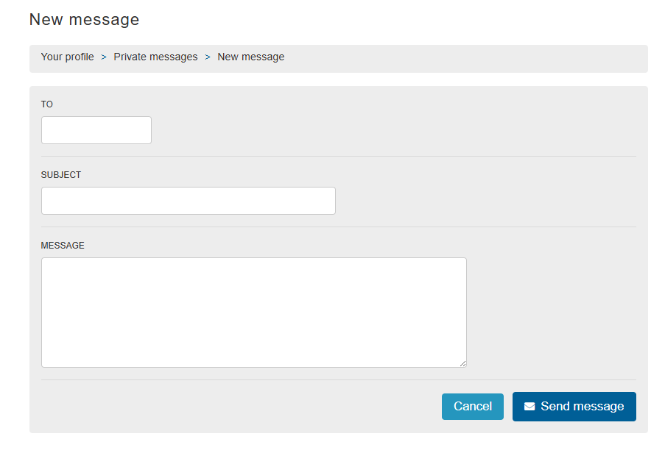Click empty space right of the message box
665x453 pixels.
coord(552,312)
